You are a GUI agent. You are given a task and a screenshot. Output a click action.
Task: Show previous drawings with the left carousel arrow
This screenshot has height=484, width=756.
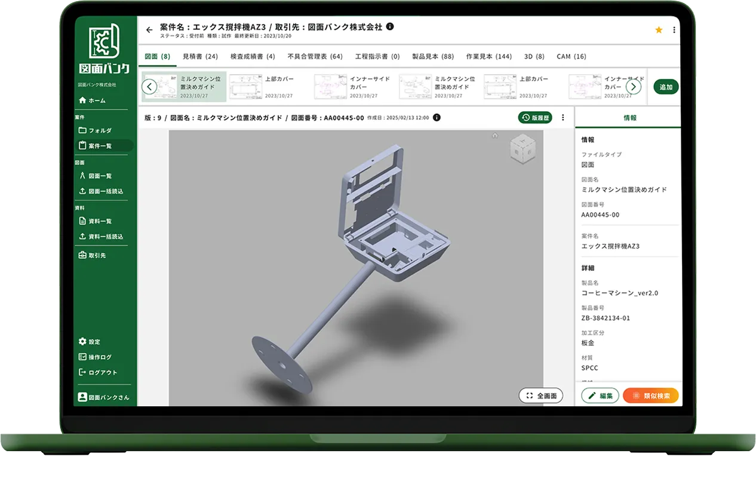149,87
